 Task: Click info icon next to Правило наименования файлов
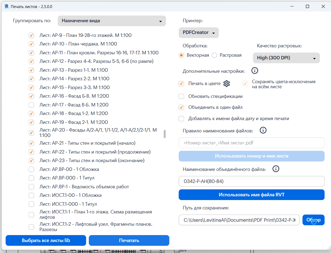click(x=263, y=130)
